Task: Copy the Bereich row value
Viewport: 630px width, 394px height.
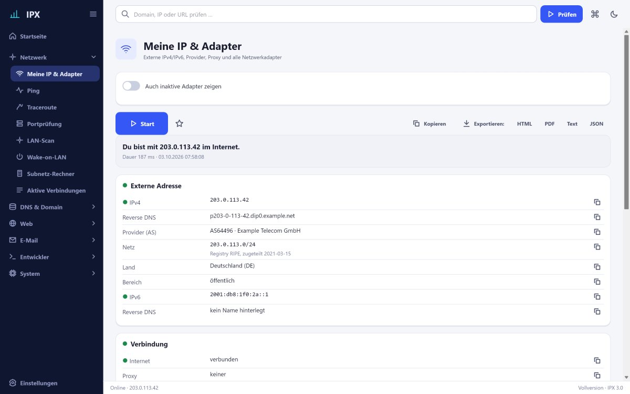Action: pos(597,282)
